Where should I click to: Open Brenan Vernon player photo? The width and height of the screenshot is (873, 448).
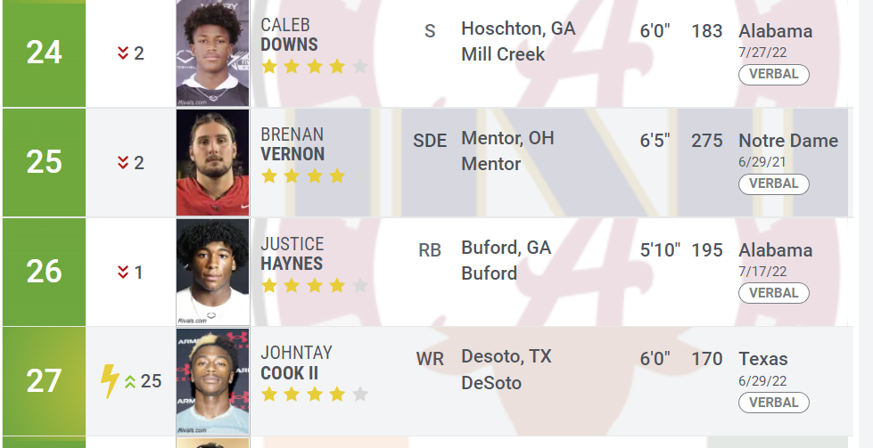click(213, 162)
